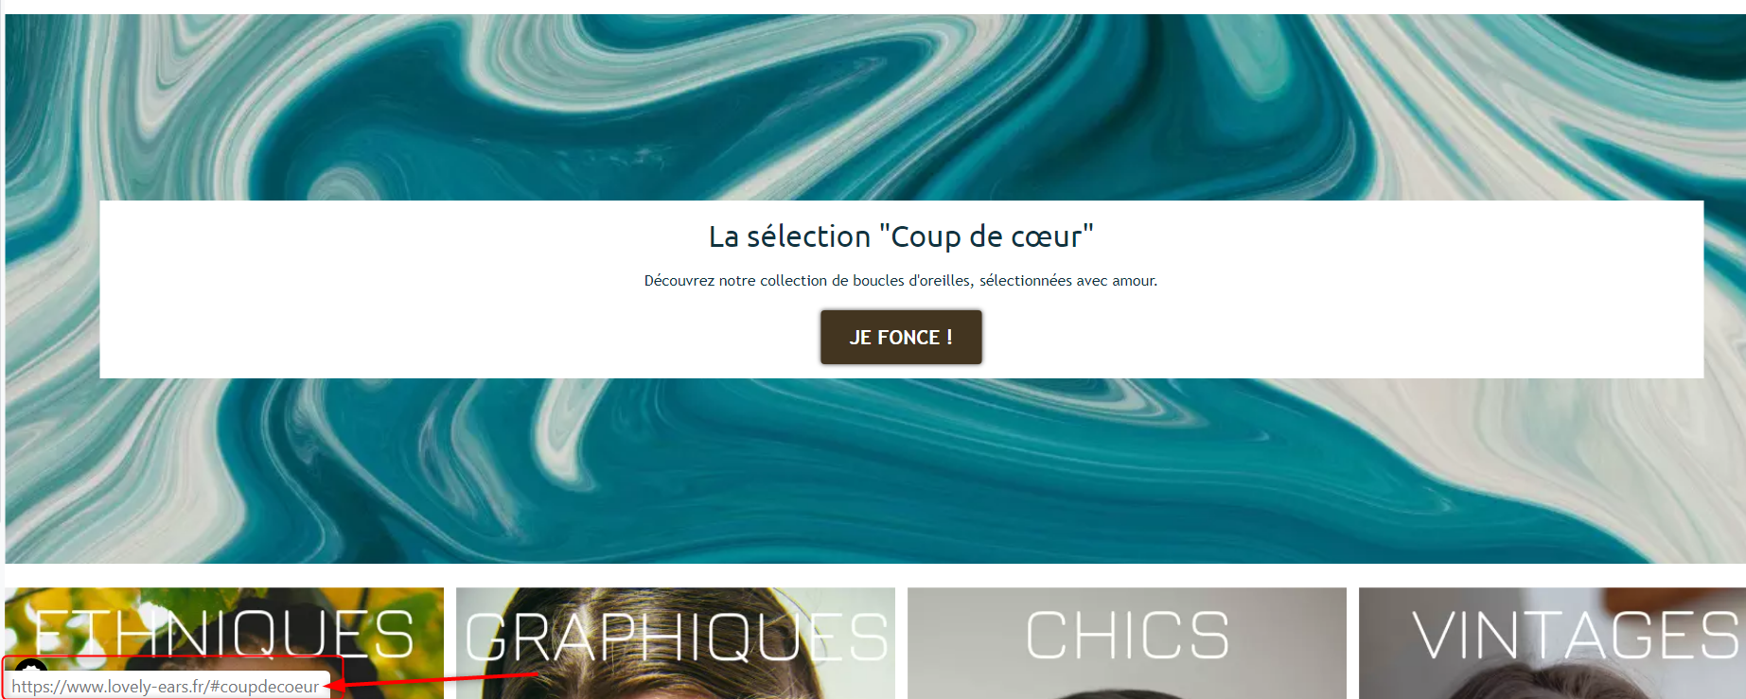Open the ETHNIQUES category tile
Viewport: 1746px width, 699px height.
coord(224,643)
